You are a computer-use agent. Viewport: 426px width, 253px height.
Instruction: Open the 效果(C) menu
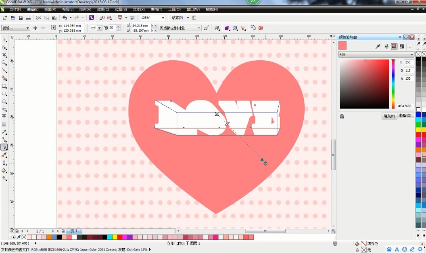104,9
